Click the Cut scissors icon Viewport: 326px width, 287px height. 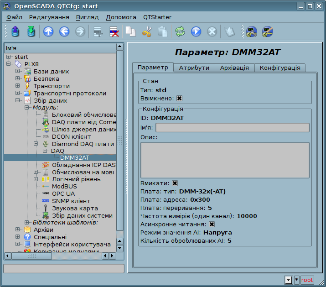point(147,32)
